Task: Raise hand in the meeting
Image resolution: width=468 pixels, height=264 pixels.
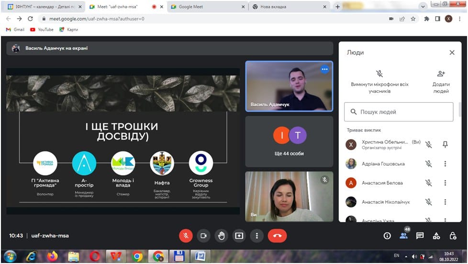Action: 221,235
